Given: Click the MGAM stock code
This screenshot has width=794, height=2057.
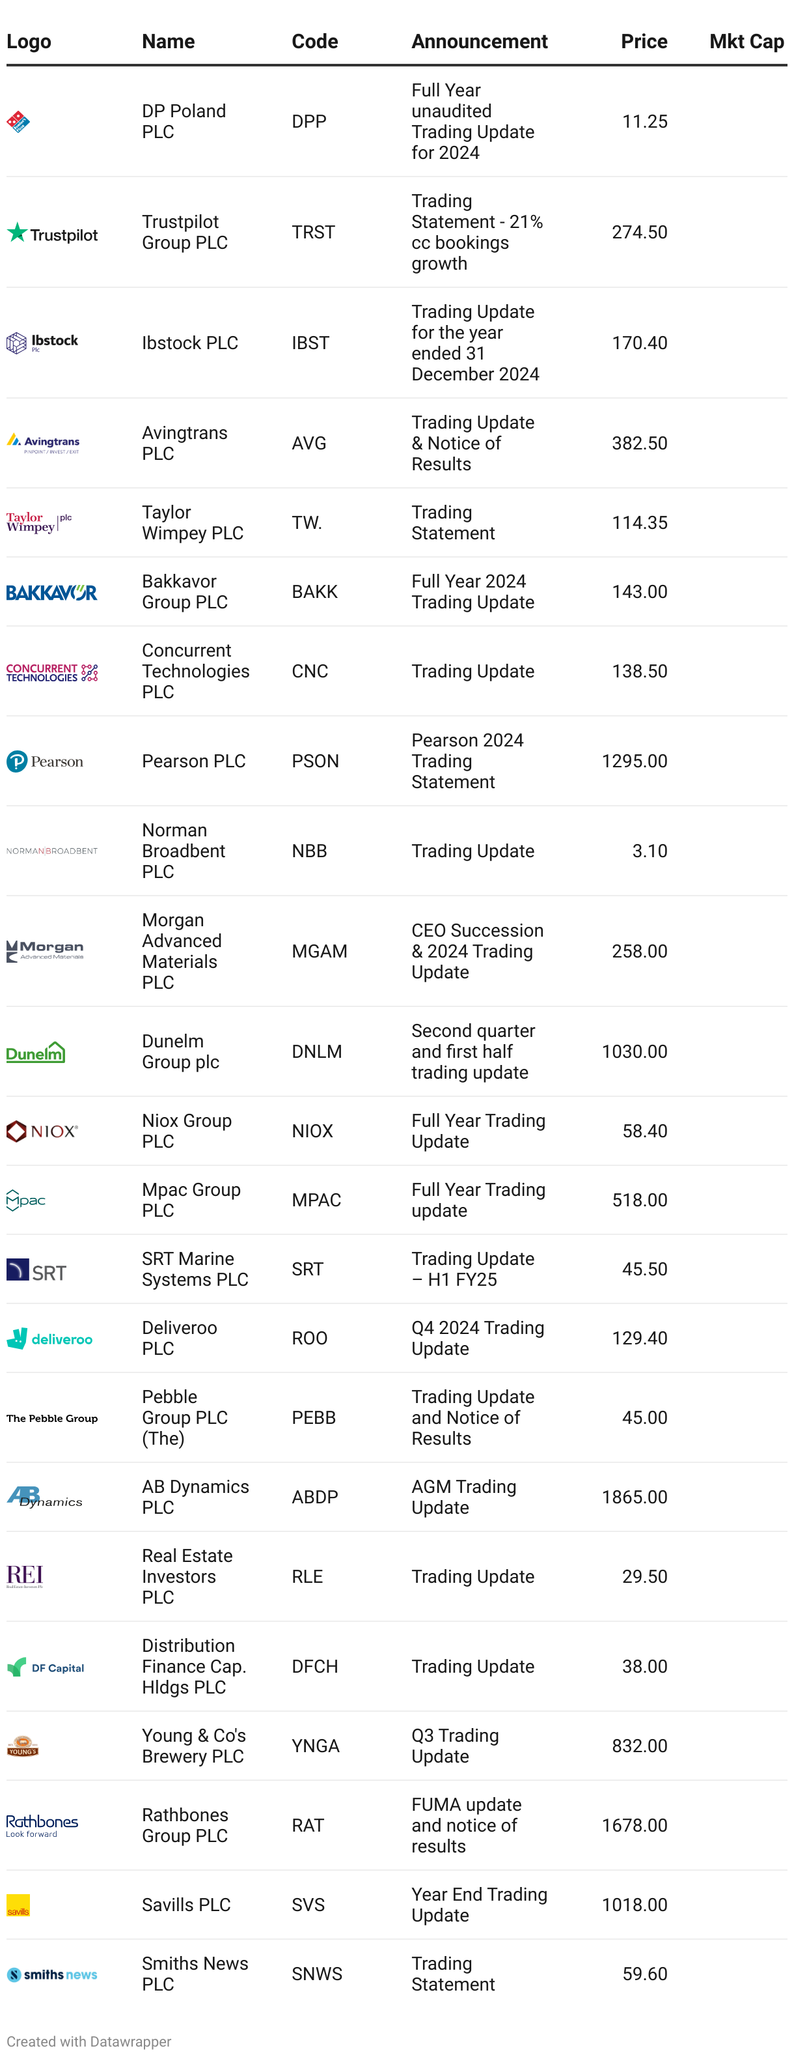Looking at the screenshot, I should click(319, 951).
